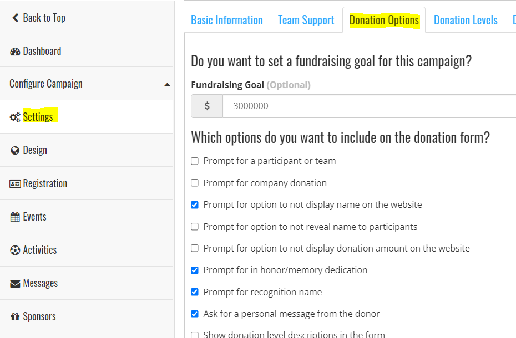Click the Messages envelope icon
The width and height of the screenshot is (516, 338).
coord(15,284)
